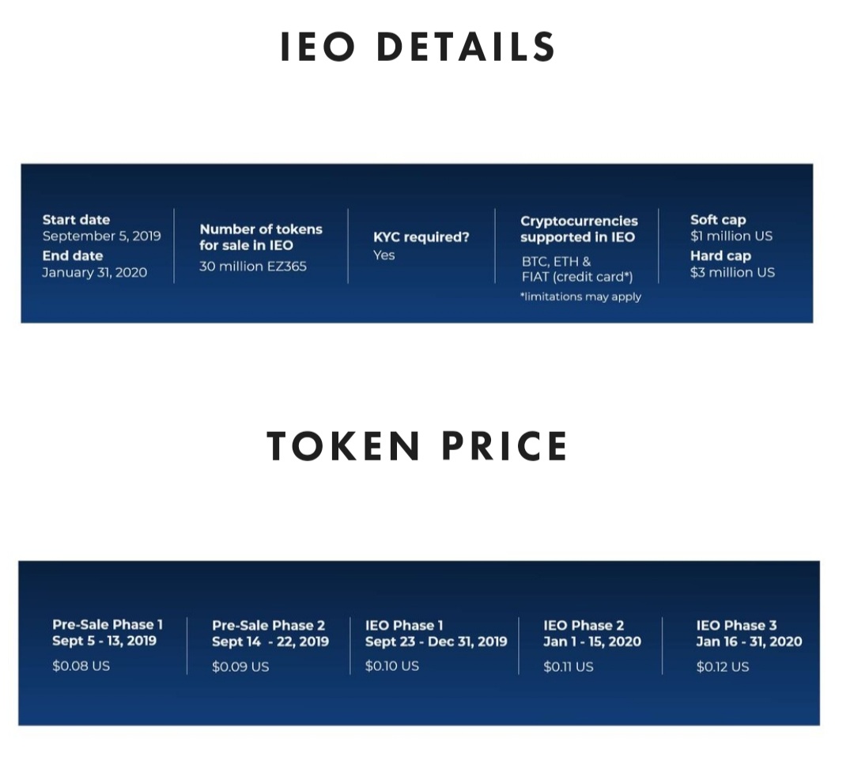Select the Start date September 5, 2019 text
The width and height of the screenshot is (854, 761).
coord(102,228)
